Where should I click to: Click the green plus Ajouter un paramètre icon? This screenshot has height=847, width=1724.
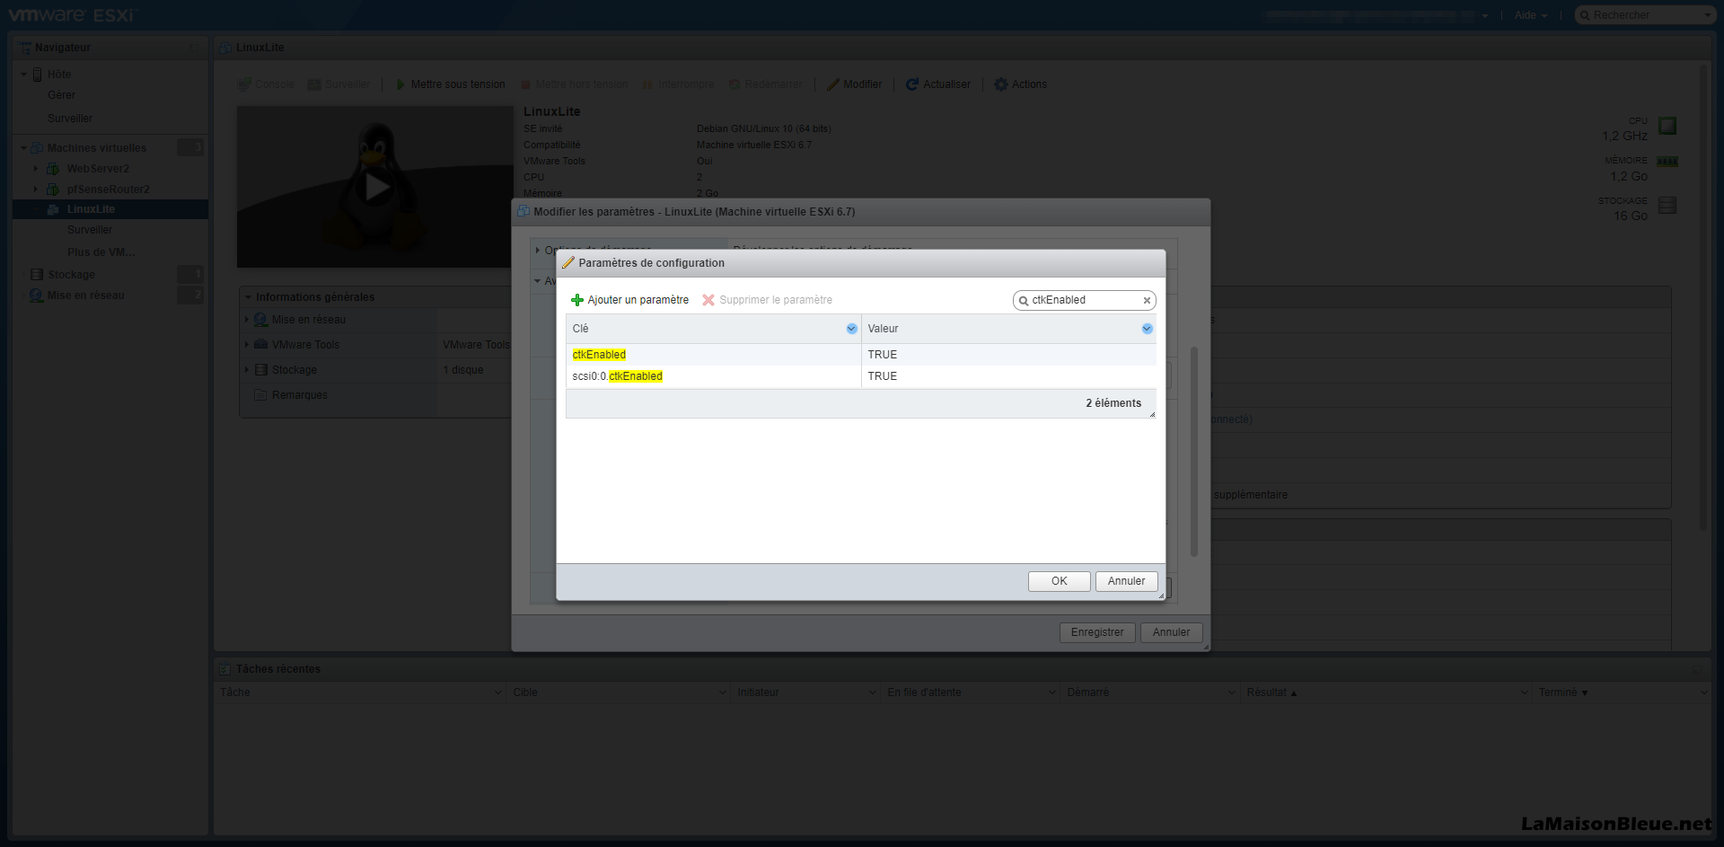[x=577, y=300]
